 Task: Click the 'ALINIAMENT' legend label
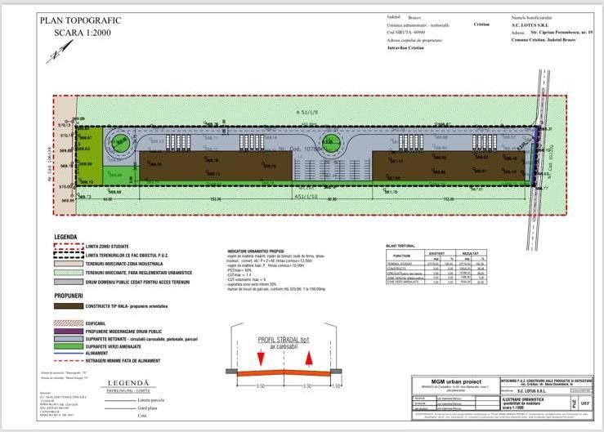click(96, 353)
